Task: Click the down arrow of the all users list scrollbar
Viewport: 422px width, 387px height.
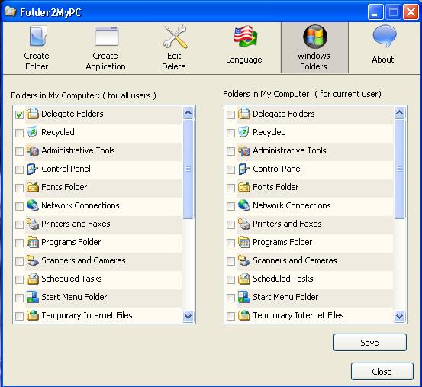Action: pos(188,316)
